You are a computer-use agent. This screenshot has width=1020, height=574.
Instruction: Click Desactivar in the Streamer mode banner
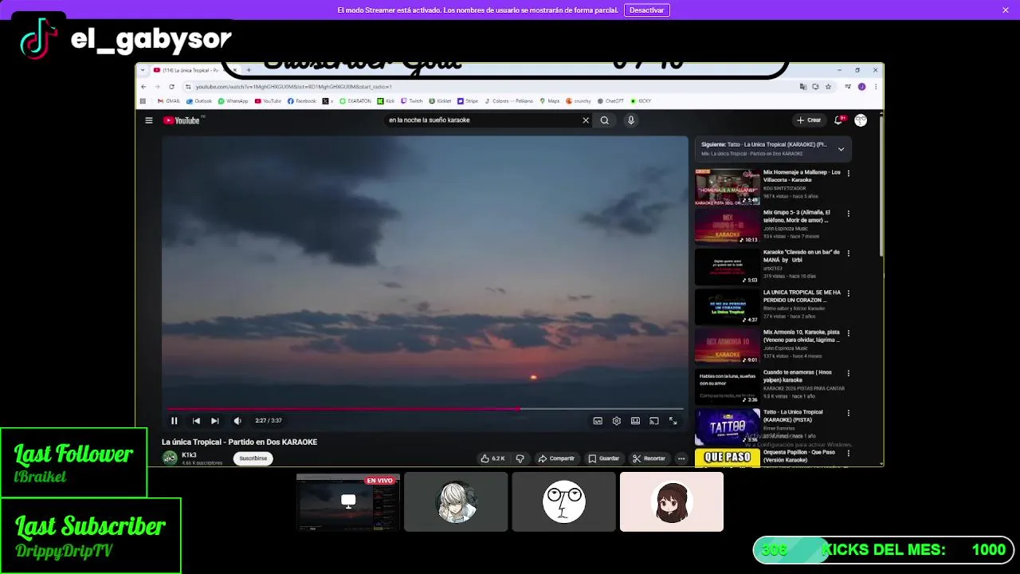pyautogui.click(x=647, y=10)
